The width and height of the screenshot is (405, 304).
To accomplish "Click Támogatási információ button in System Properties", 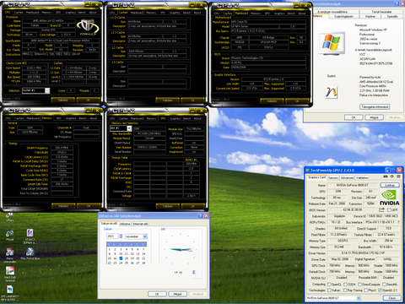I will click(x=375, y=106).
